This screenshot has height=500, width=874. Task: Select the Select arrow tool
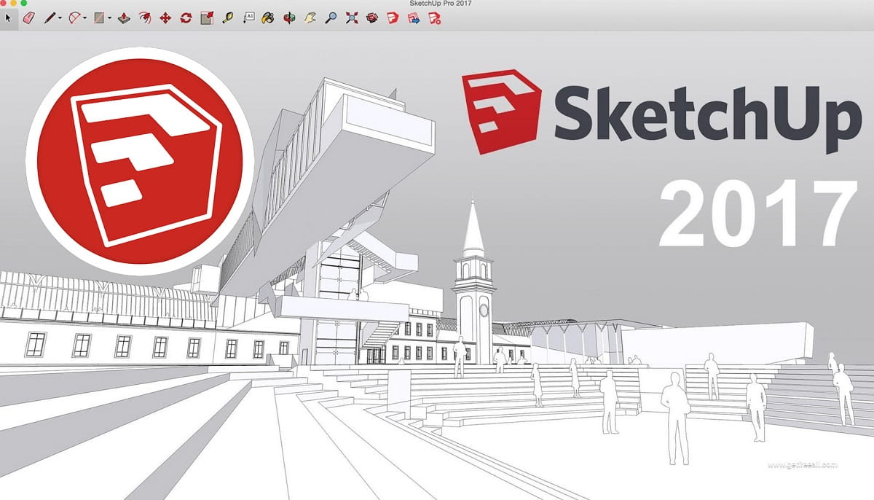(x=8, y=17)
